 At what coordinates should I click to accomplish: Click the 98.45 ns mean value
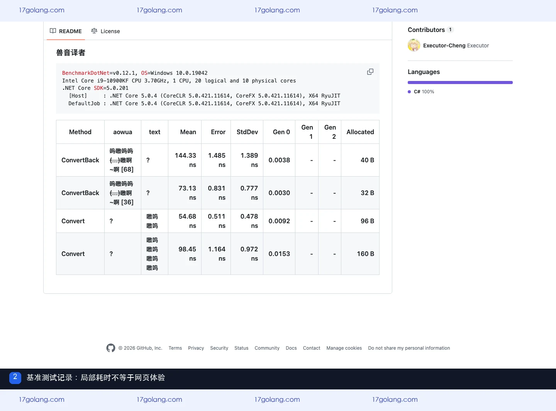pyautogui.click(x=187, y=254)
